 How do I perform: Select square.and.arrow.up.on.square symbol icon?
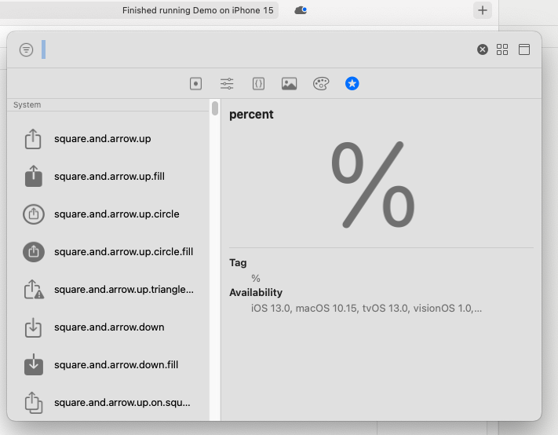tap(34, 403)
